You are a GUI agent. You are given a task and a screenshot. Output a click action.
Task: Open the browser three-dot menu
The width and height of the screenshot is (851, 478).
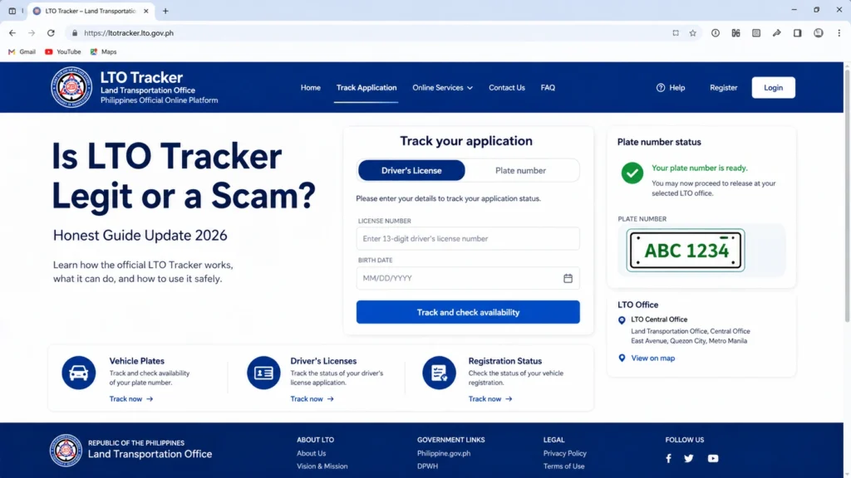pyautogui.click(x=839, y=33)
